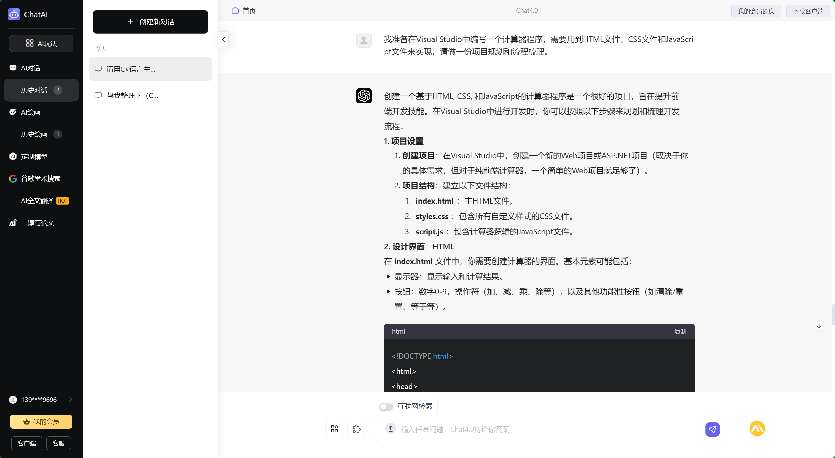Click the 定制模型 hexagon icon
The image size is (835, 458).
[x=13, y=157]
